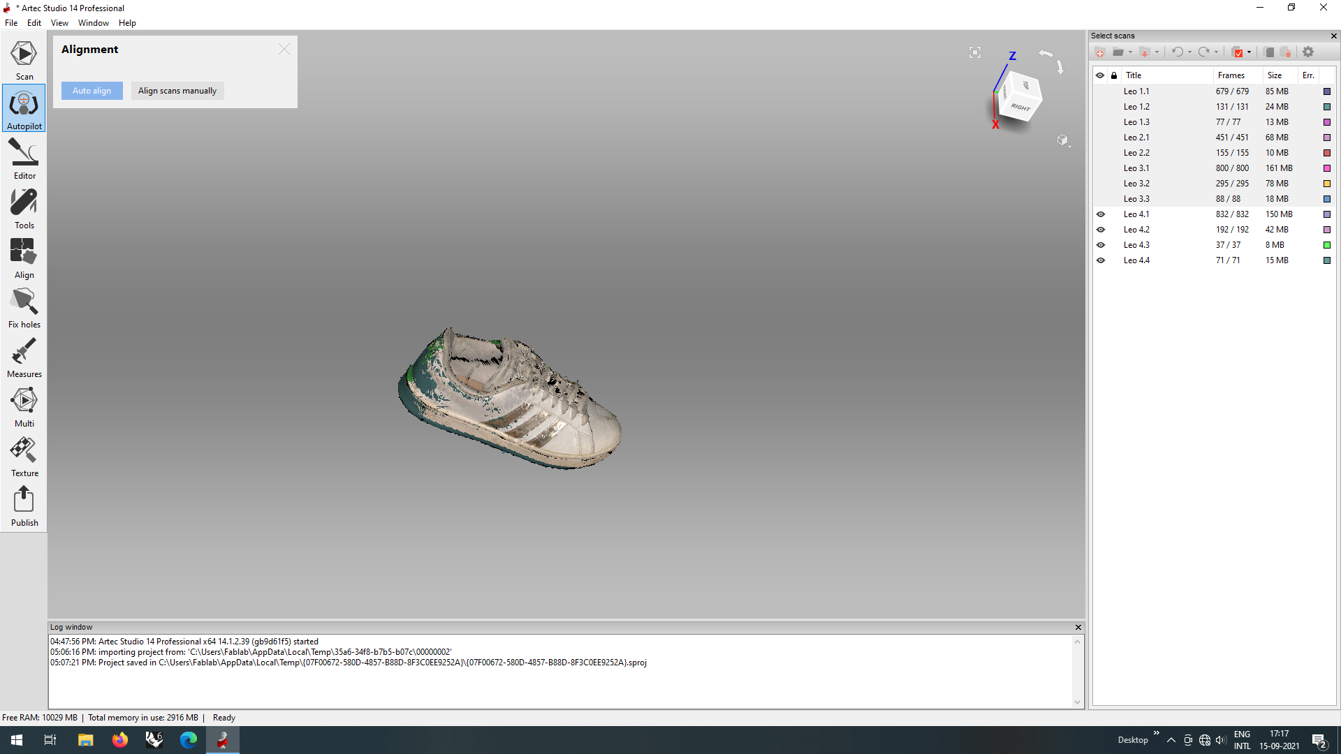This screenshot has height=754, width=1341.
Task: Open the Windows Start menu
Action: pos(17,740)
